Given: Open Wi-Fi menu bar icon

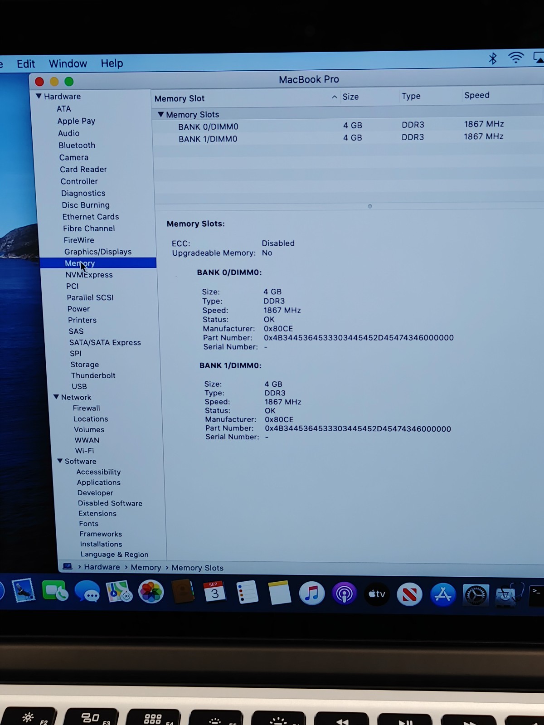Looking at the screenshot, I should pos(516,58).
